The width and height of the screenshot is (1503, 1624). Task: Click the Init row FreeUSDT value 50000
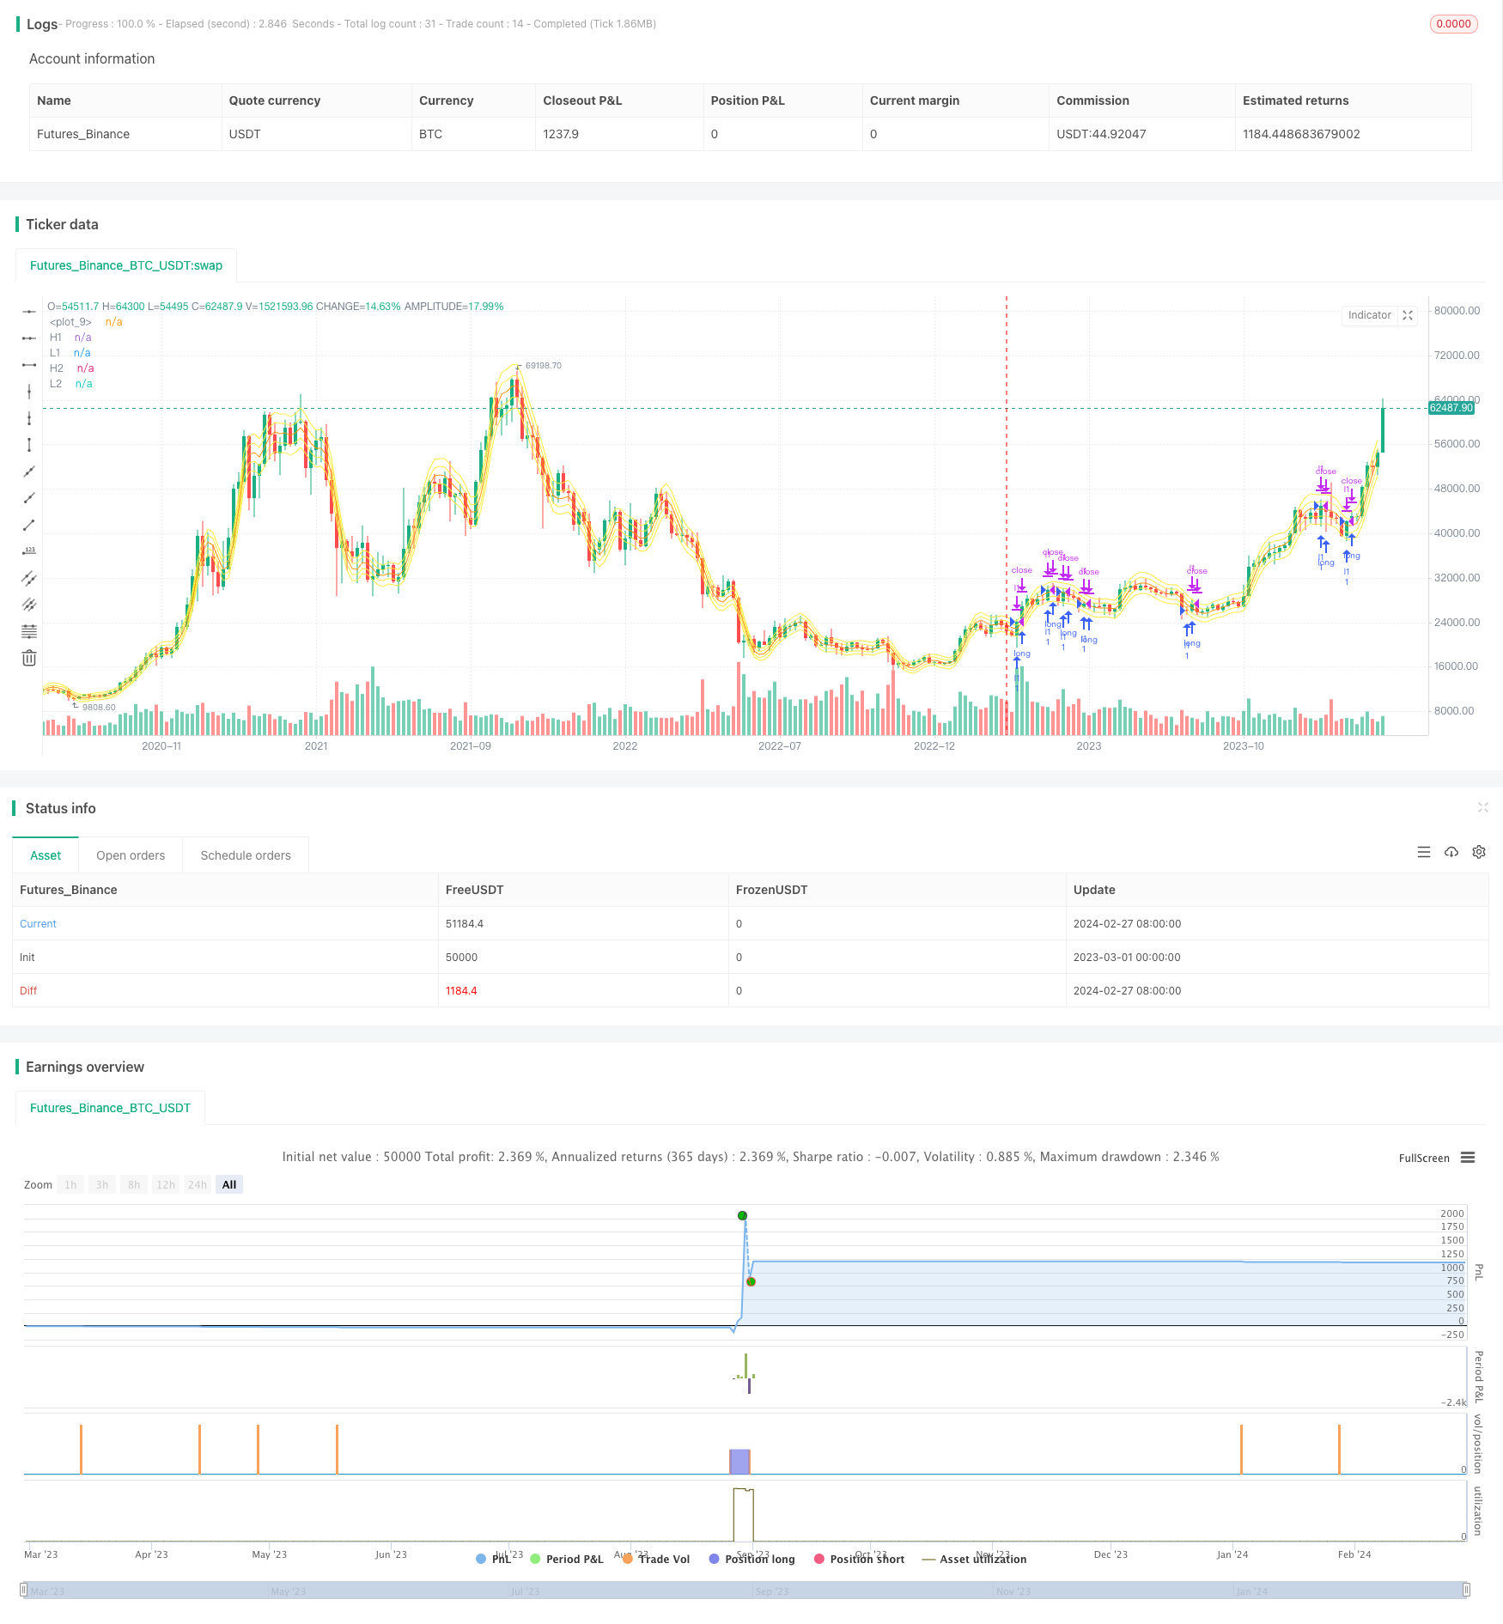[x=461, y=957]
